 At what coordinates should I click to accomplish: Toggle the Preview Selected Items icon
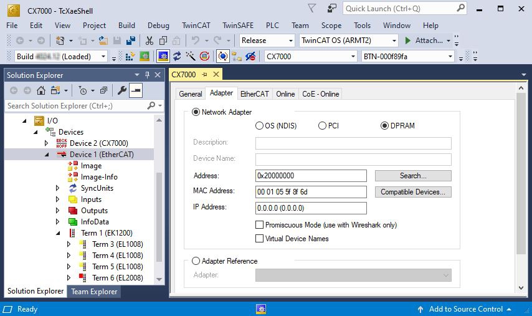pyautogui.click(x=136, y=90)
